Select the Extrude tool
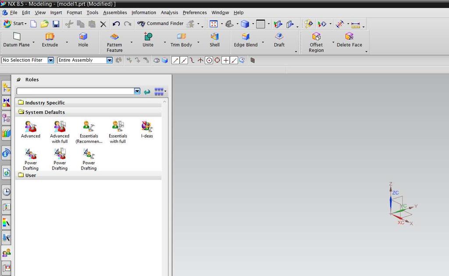 [x=50, y=39]
